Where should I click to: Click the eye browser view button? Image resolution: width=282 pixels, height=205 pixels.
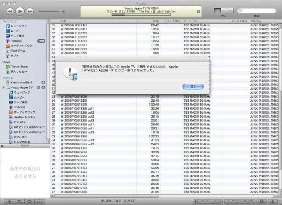[x=262, y=202]
